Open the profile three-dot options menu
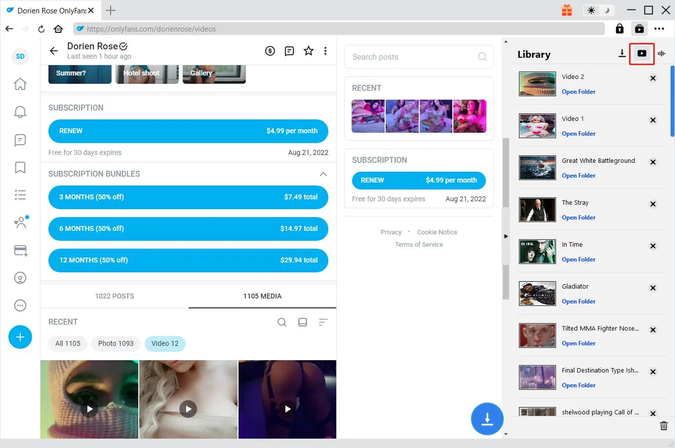 coord(325,51)
